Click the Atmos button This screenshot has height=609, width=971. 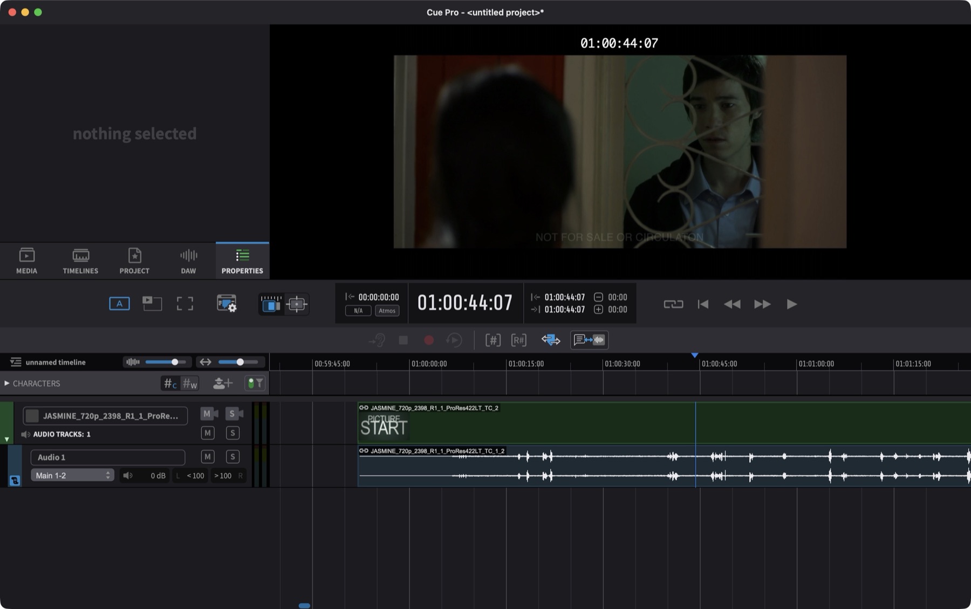[387, 311]
